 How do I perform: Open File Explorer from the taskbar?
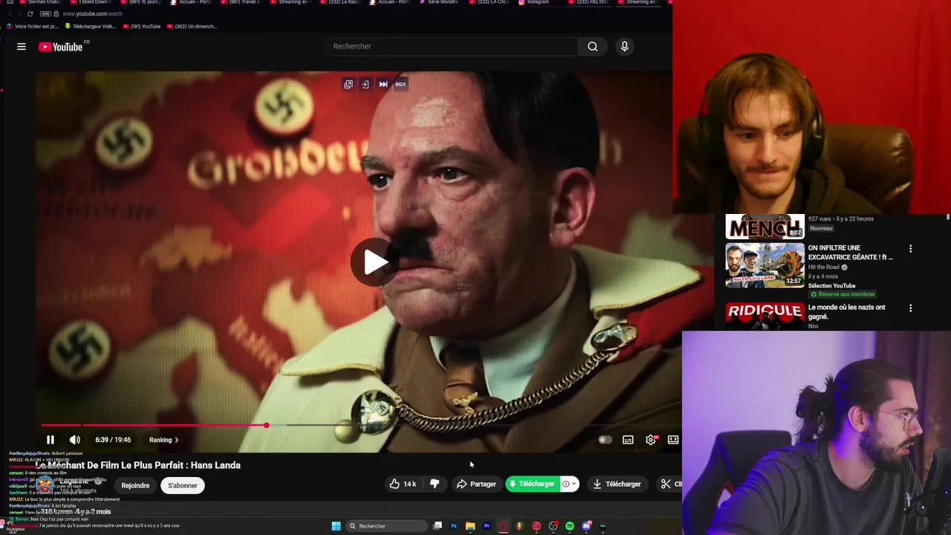coord(470,526)
